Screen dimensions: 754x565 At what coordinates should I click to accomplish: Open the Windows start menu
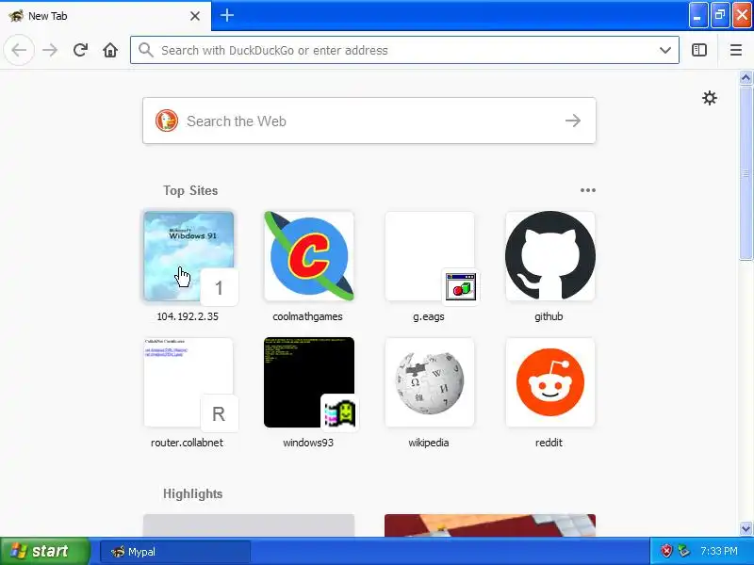44,551
